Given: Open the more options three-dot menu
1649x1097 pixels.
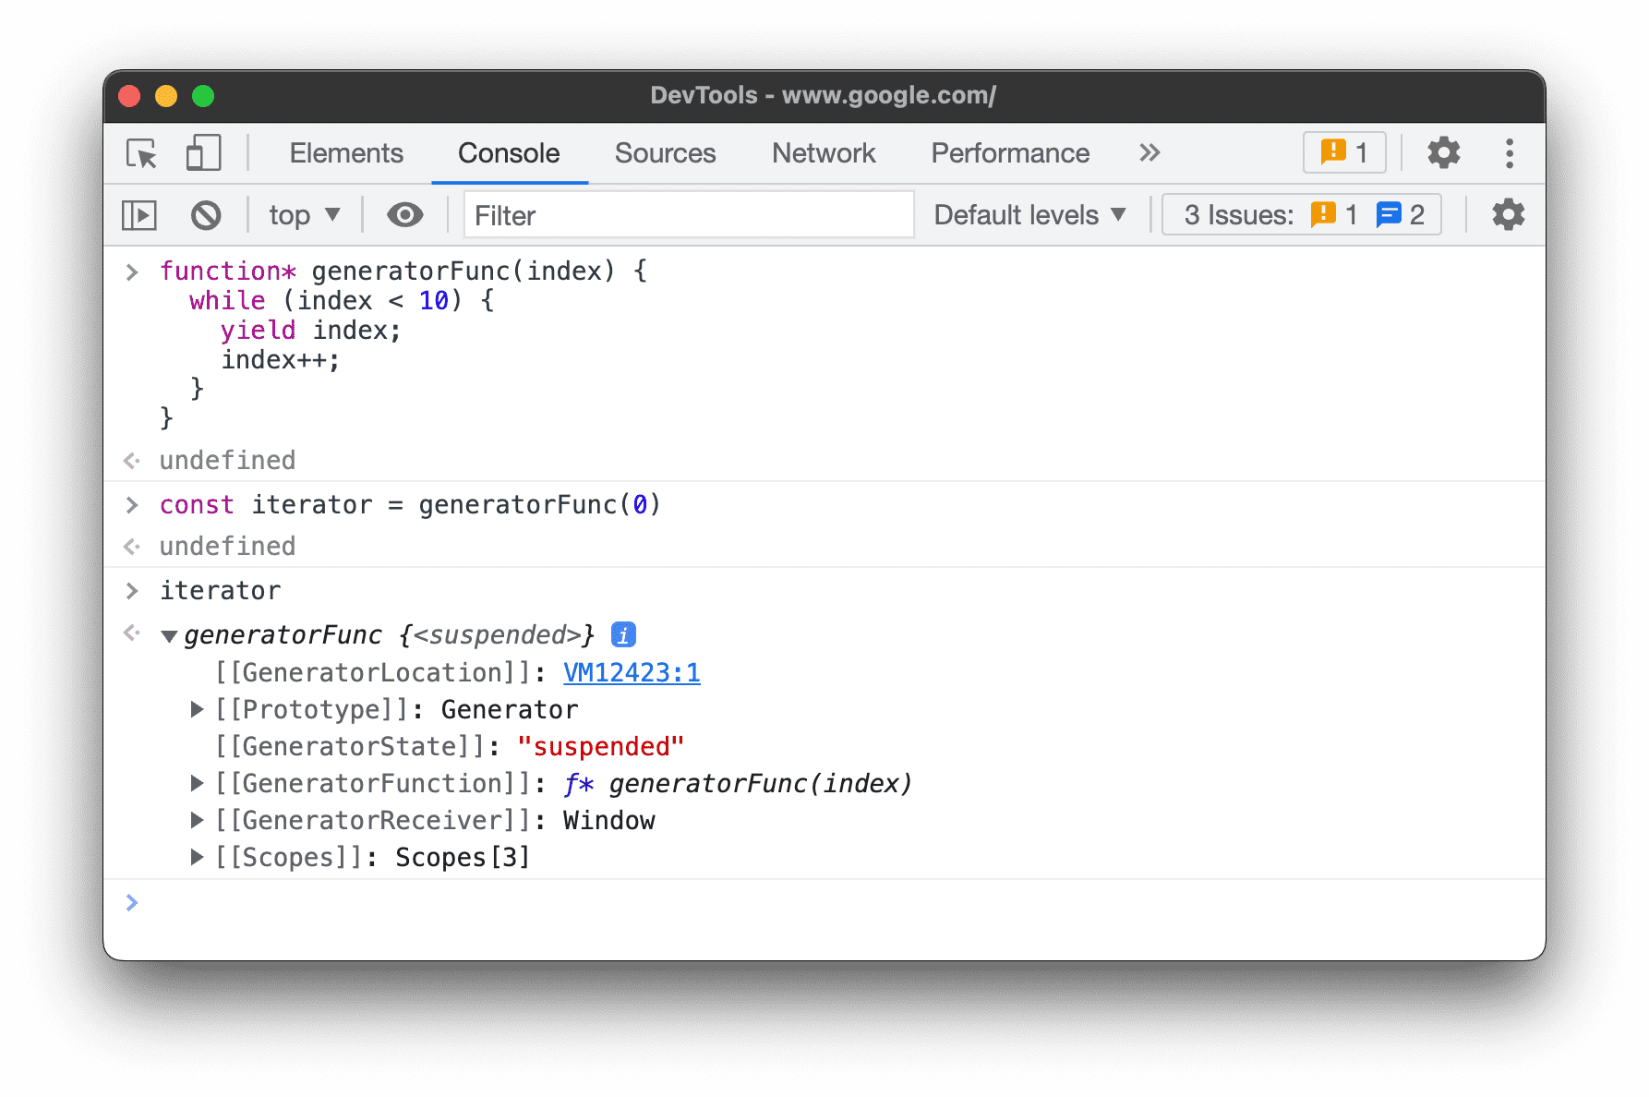Looking at the screenshot, I should (x=1509, y=152).
